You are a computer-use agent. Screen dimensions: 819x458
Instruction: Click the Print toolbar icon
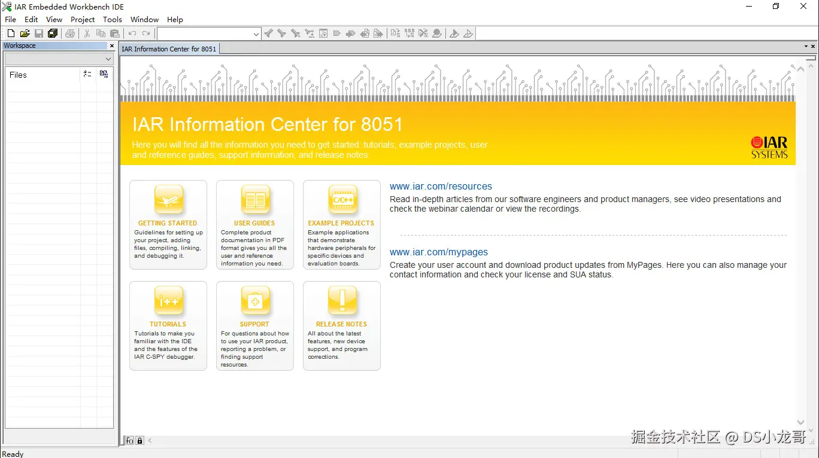coord(70,33)
